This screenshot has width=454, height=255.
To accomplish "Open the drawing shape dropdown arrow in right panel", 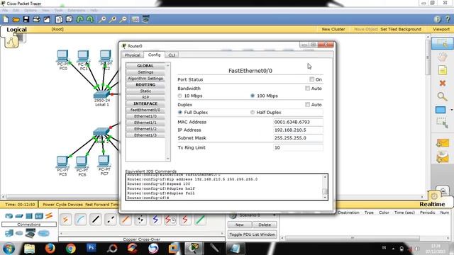I will click(x=451, y=110).
